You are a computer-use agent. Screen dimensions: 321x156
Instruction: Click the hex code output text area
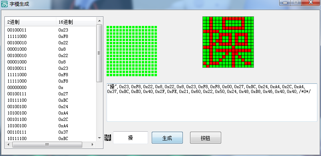coord(212,102)
